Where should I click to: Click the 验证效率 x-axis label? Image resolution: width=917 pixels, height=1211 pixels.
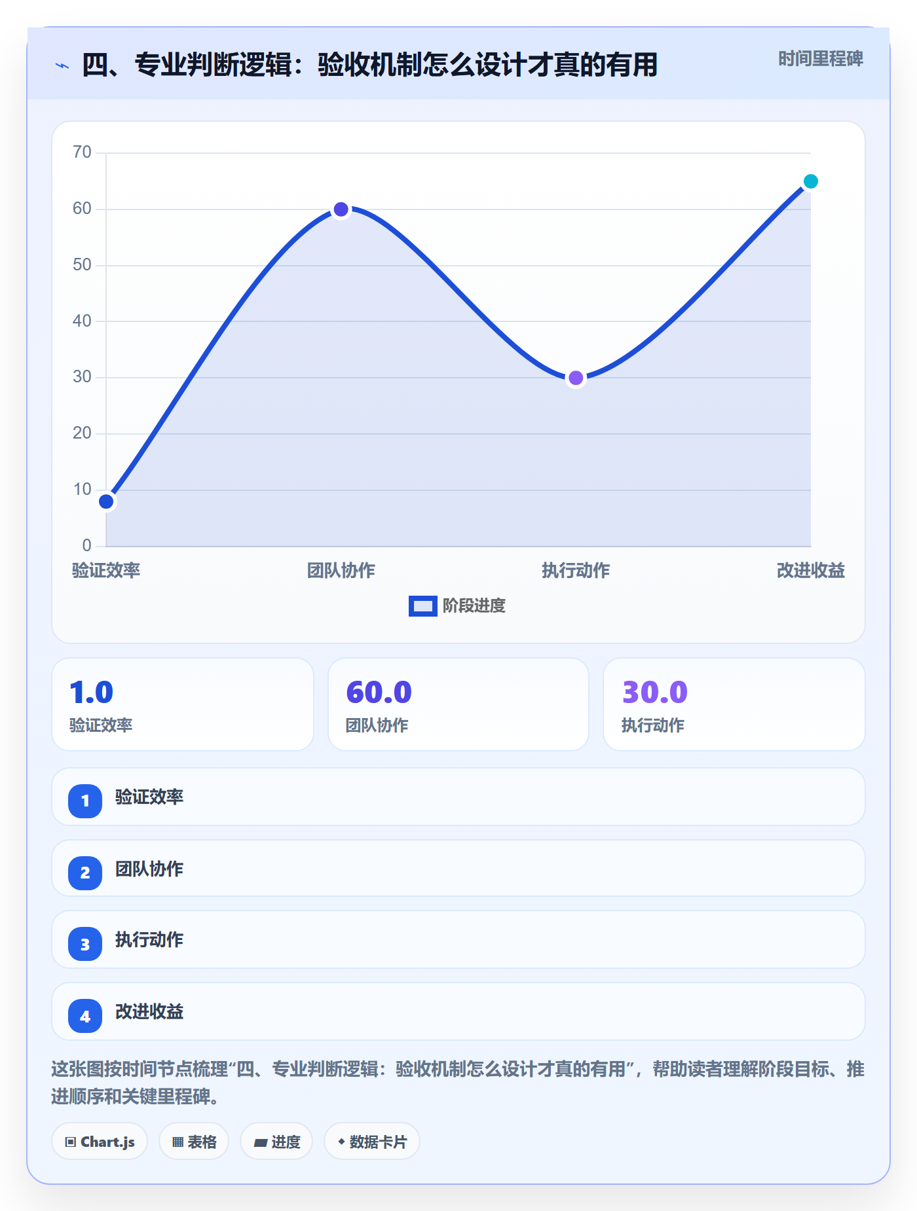tap(106, 571)
